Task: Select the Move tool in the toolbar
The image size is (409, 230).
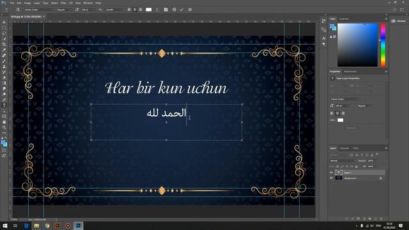Action: tap(4, 22)
